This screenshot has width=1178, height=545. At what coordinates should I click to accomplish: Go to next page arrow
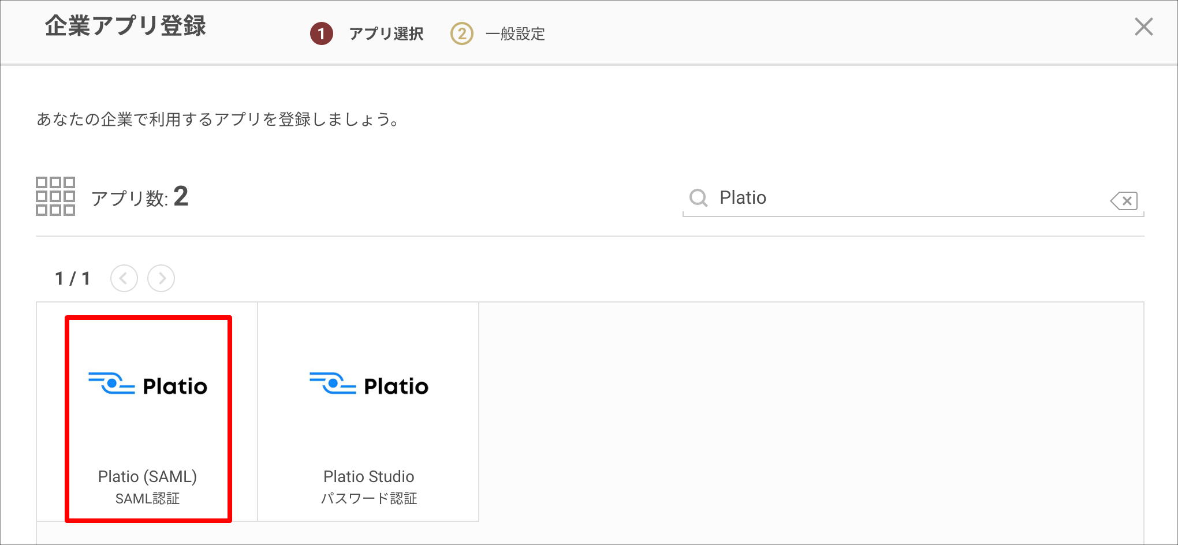coord(161,278)
